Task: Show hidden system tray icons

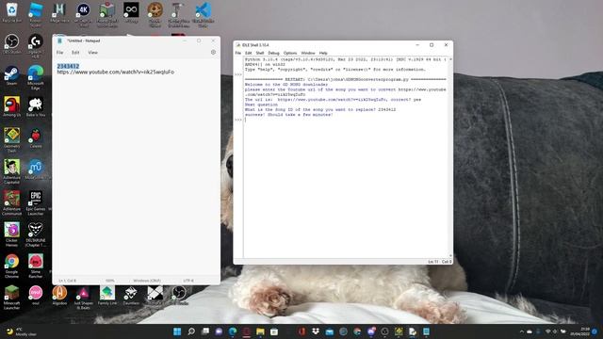Action: tap(521, 331)
